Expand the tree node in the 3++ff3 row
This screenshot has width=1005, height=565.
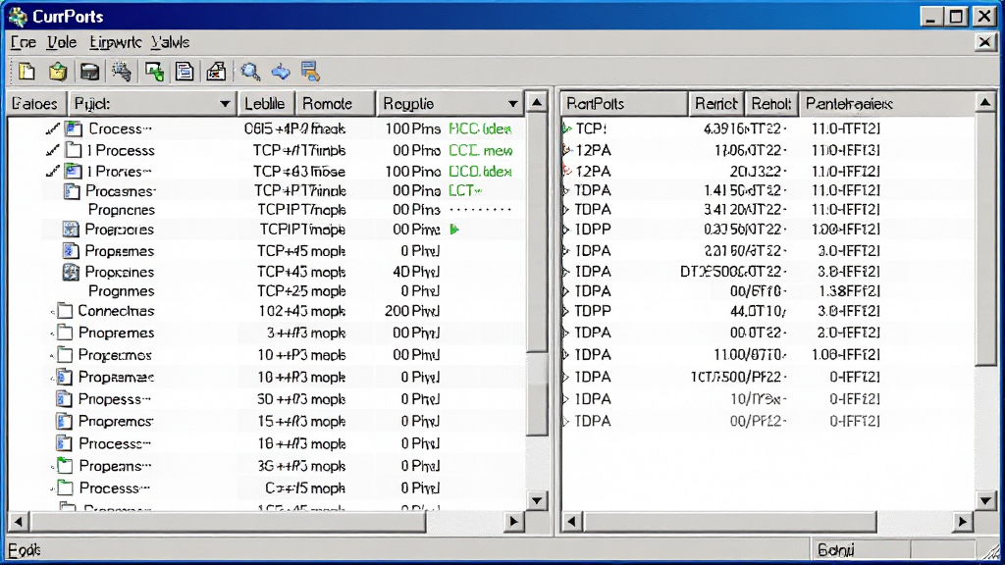click(x=53, y=334)
